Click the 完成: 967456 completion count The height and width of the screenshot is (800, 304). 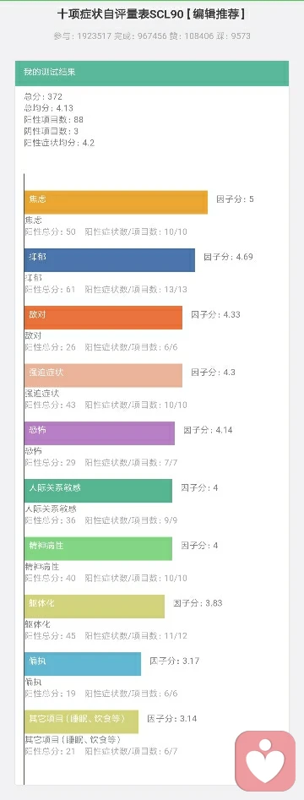140,36
